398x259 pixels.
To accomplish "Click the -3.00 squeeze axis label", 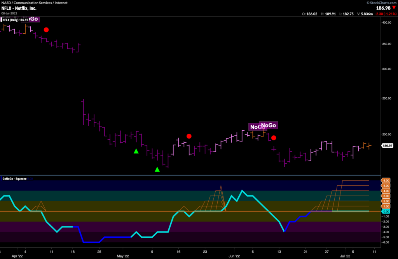I will tap(386, 226).
